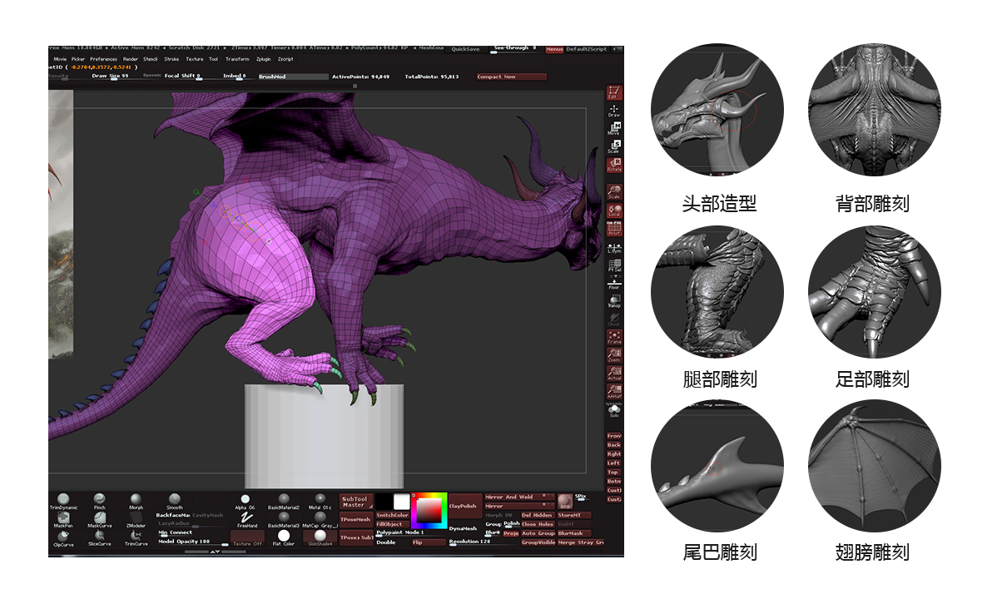Toggle the Double sided option
This screenshot has width=1007, height=599.
tap(386, 542)
